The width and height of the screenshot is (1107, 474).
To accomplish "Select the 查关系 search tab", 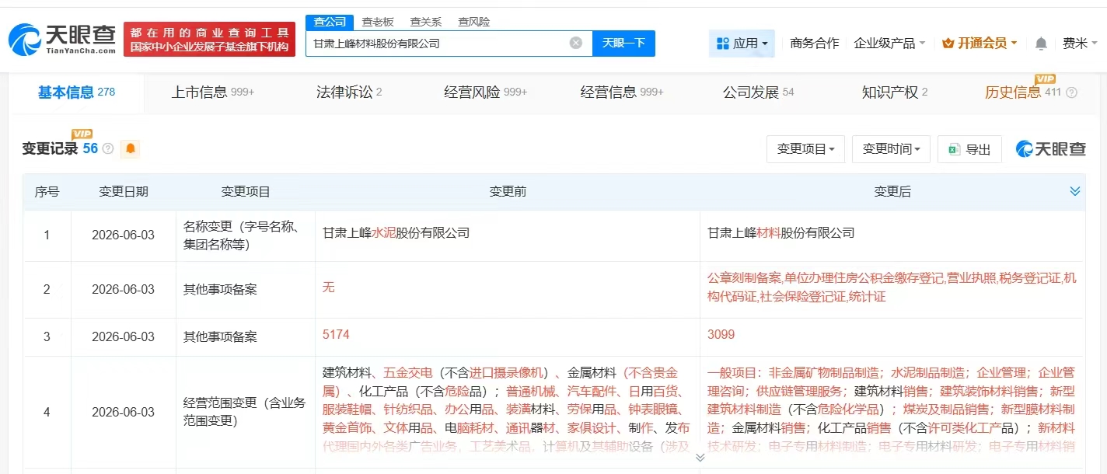I will (425, 22).
